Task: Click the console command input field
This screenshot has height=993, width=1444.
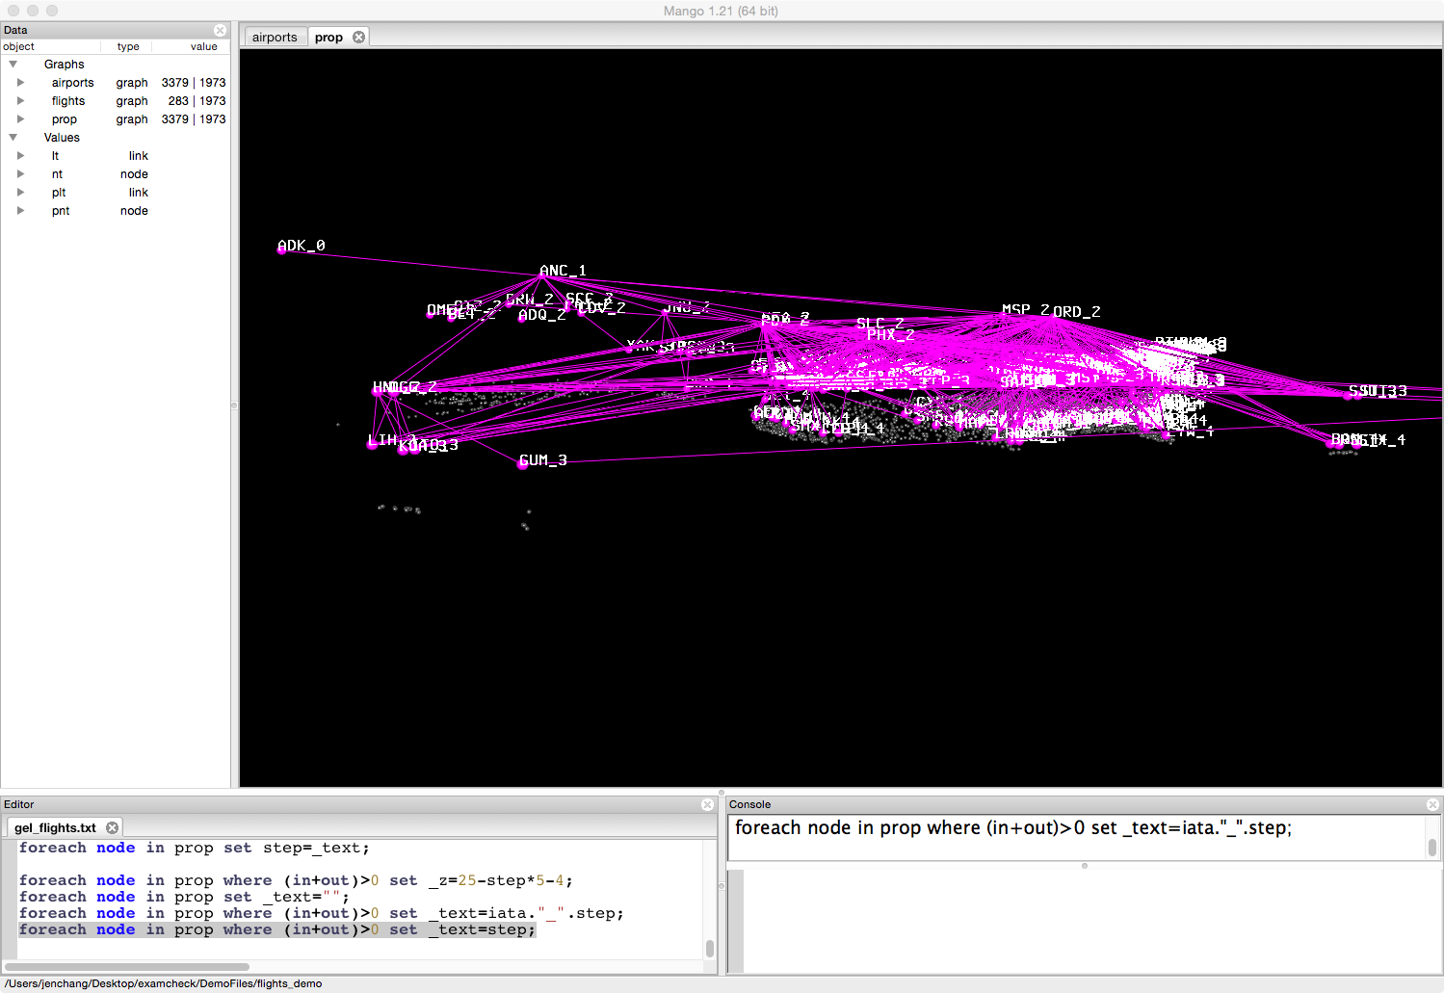Action: point(1074,837)
